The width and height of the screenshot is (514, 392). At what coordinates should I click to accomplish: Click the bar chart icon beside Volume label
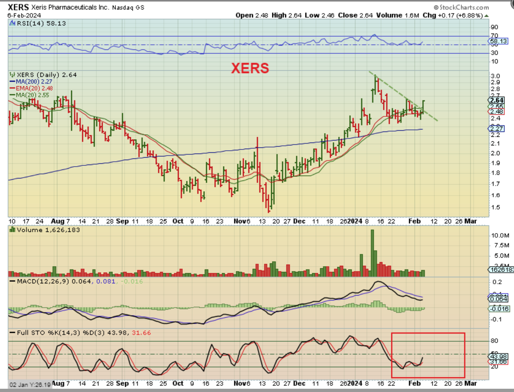[12, 230]
